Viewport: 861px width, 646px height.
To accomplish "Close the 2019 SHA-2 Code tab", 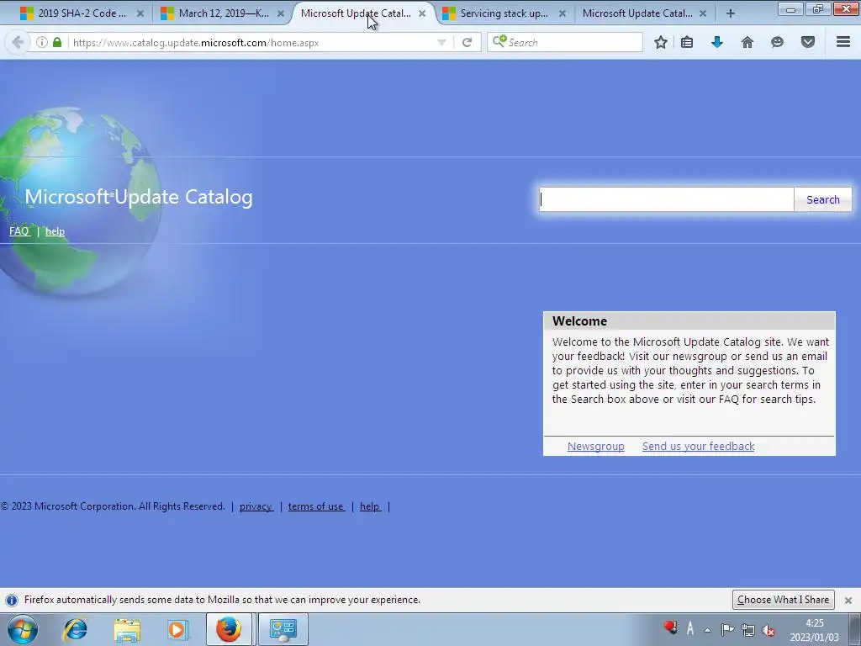I will [x=140, y=13].
